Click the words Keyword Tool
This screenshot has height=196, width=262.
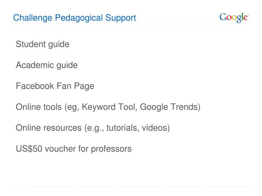point(110,107)
